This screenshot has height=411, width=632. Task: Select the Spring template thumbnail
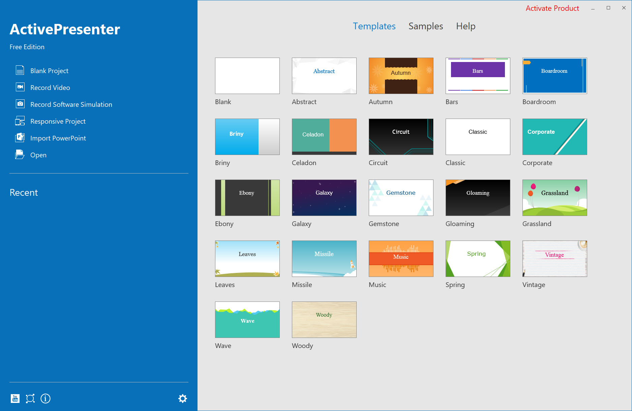click(x=478, y=259)
